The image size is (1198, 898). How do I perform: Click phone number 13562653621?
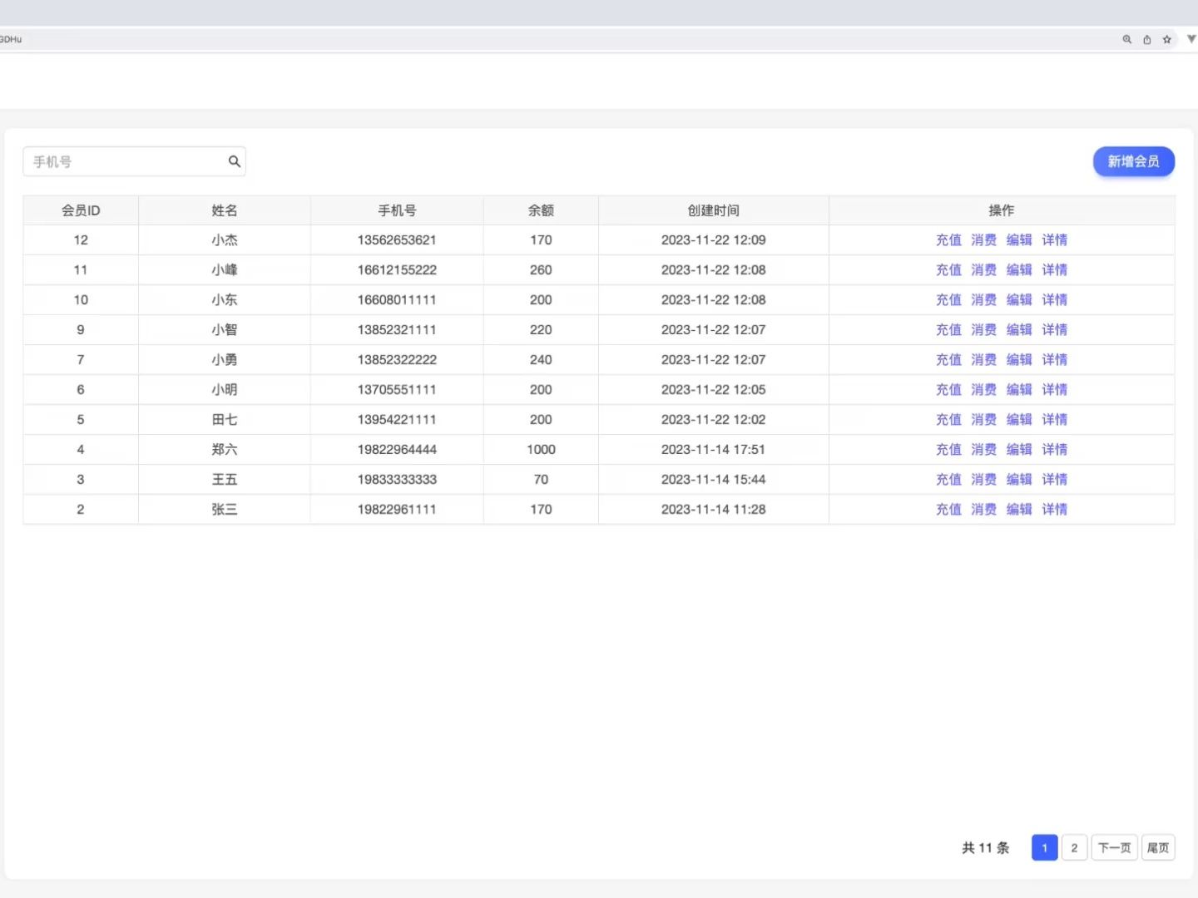[397, 239]
